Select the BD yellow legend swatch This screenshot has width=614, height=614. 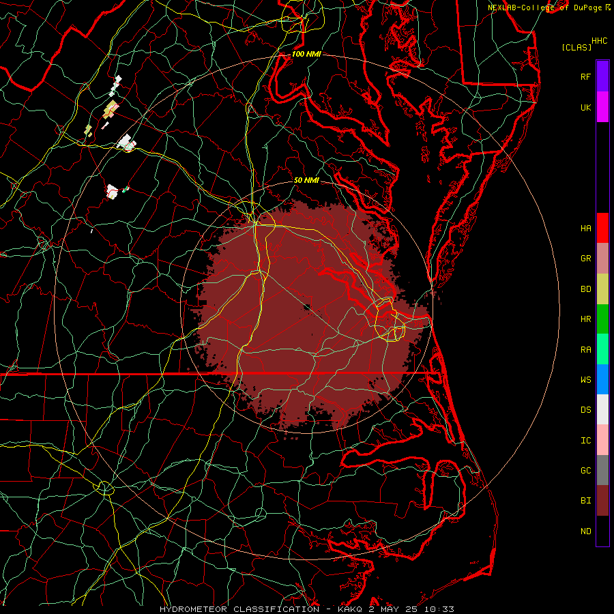coord(602,289)
